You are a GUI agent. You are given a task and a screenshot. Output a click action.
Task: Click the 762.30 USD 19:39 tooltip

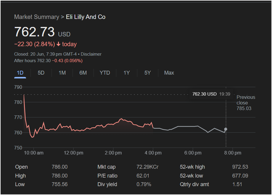click(211, 94)
